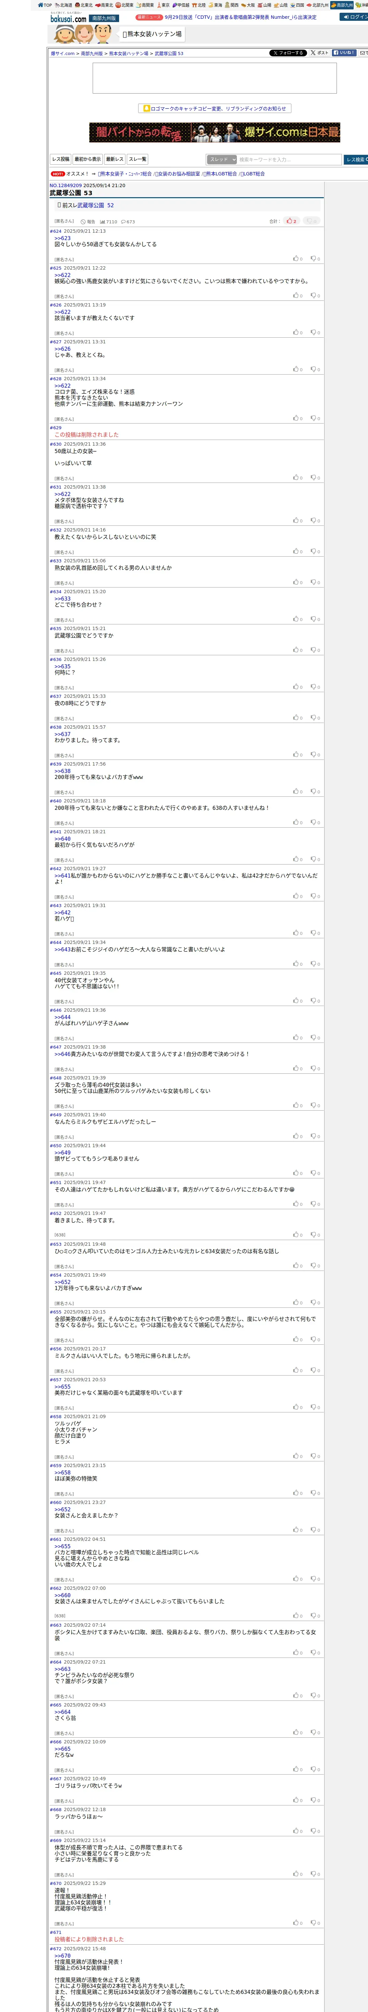This screenshot has width=368, height=2012.
Task: Open the 最新レス tab
Action: click(115, 159)
